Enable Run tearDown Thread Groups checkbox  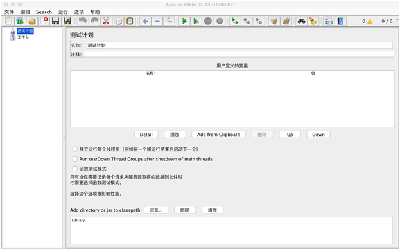(74, 159)
